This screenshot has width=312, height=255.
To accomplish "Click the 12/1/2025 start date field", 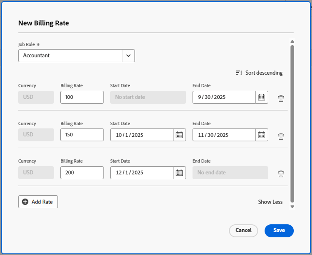I will (x=141, y=173).
